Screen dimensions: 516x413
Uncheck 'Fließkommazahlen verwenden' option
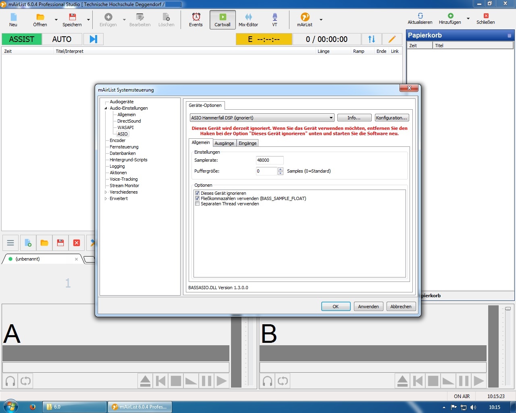(x=198, y=198)
